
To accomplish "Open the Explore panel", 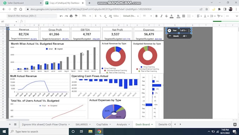I will click(235, 124).
